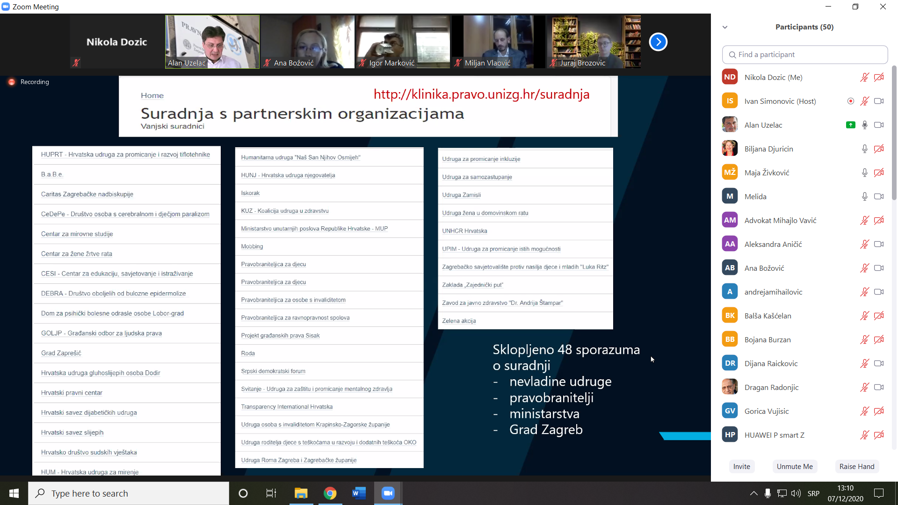The width and height of the screenshot is (898, 505).
Task: Select Nikola Dozic (Me) participant row
Action: [x=804, y=77]
